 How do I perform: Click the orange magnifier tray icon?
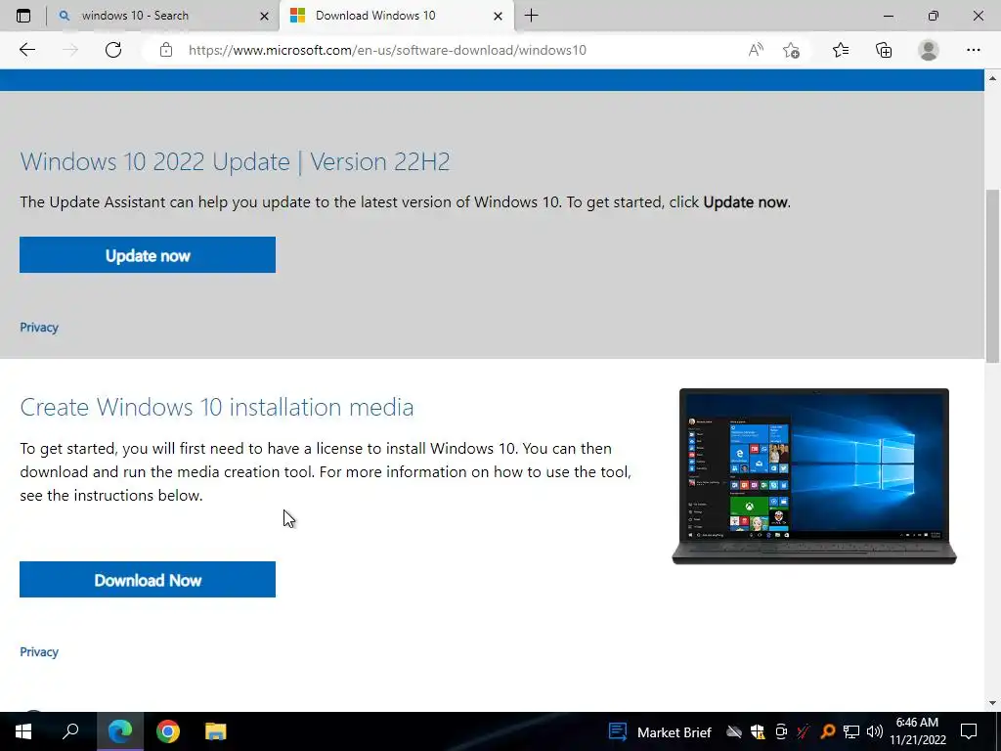coord(827,731)
